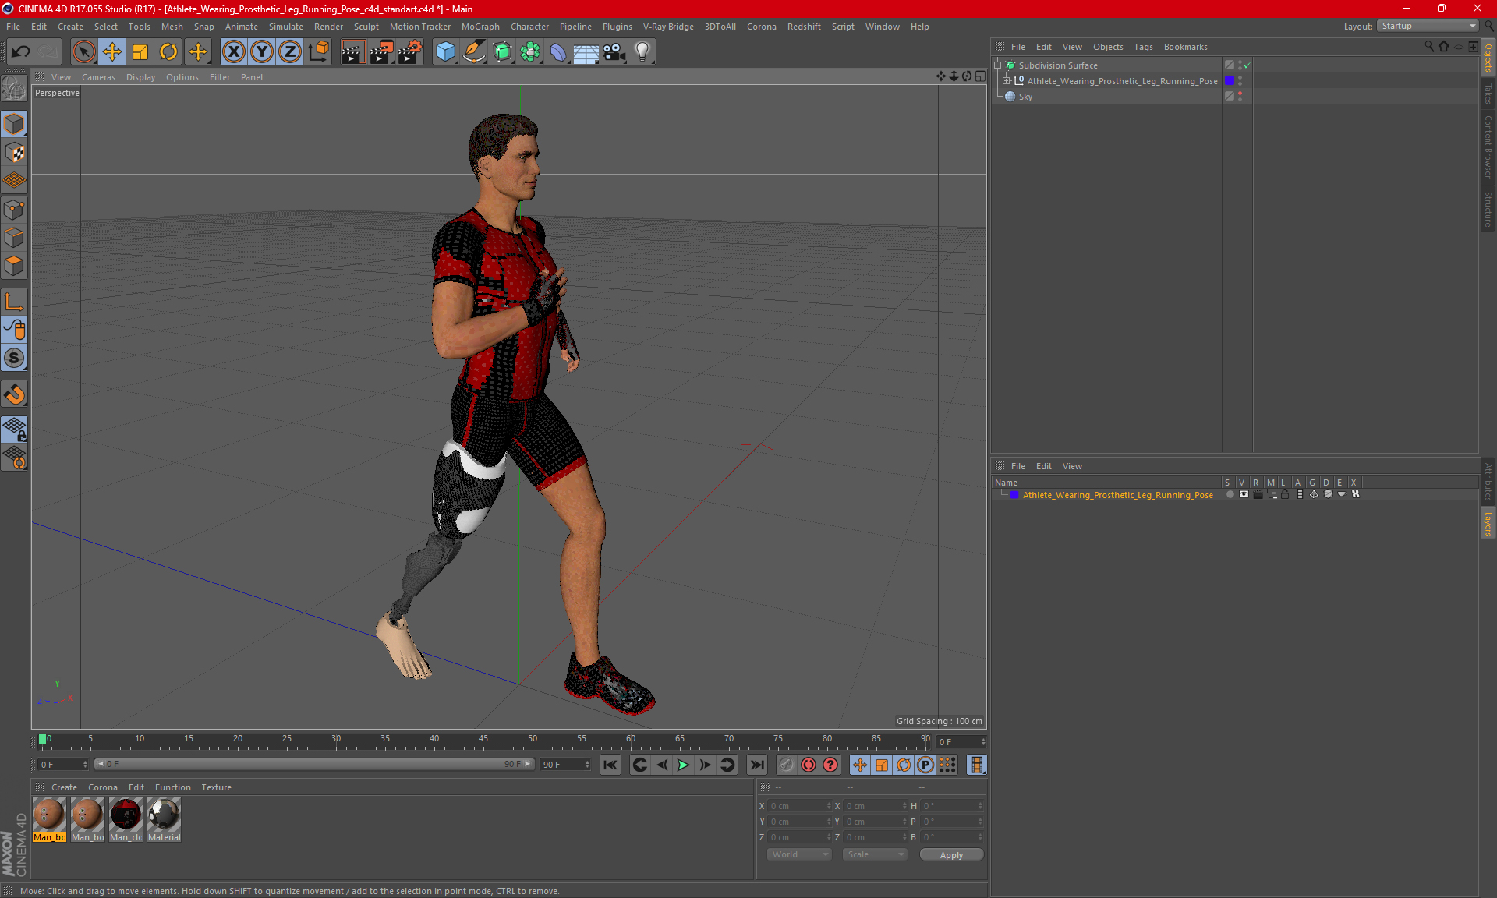The image size is (1497, 898).
Task: Open the Simulate menu
Action: 285,27
